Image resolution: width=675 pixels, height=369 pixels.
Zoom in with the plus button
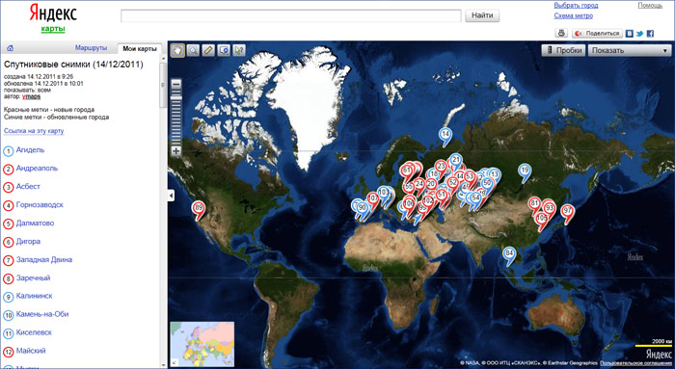click(176, 151)
